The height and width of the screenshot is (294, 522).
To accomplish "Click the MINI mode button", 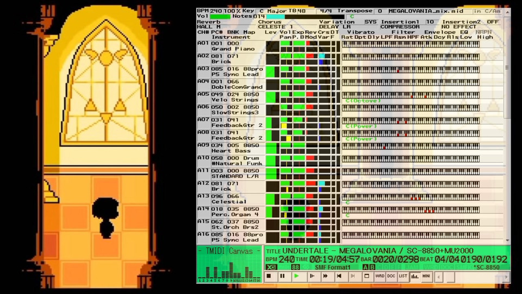I will (426, 276).
